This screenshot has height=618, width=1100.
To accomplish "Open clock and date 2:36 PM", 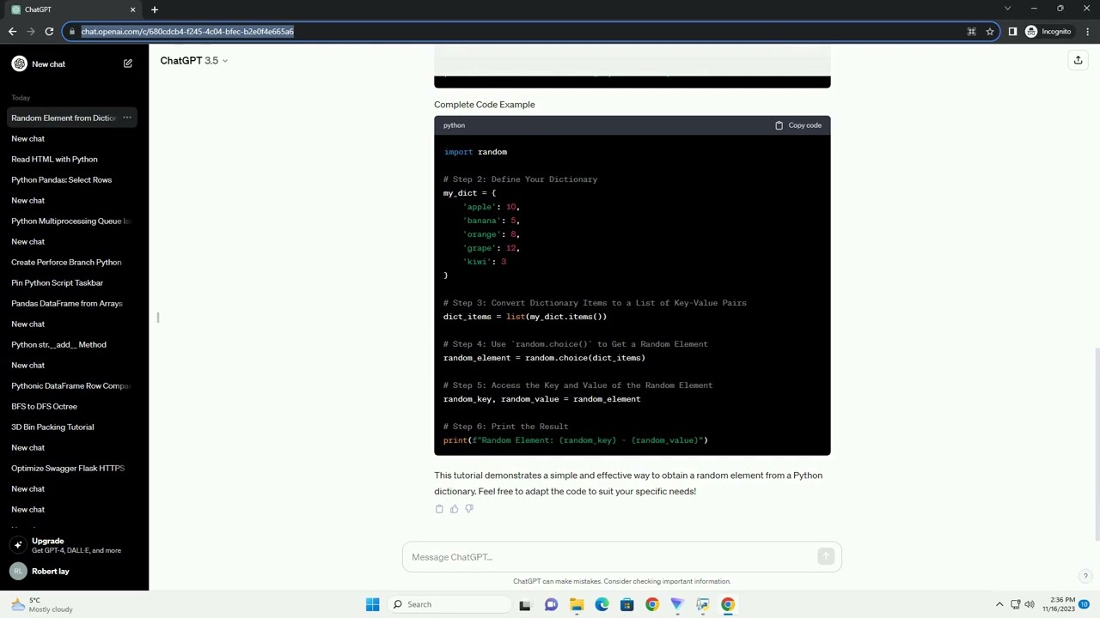I will [1059, 604].
